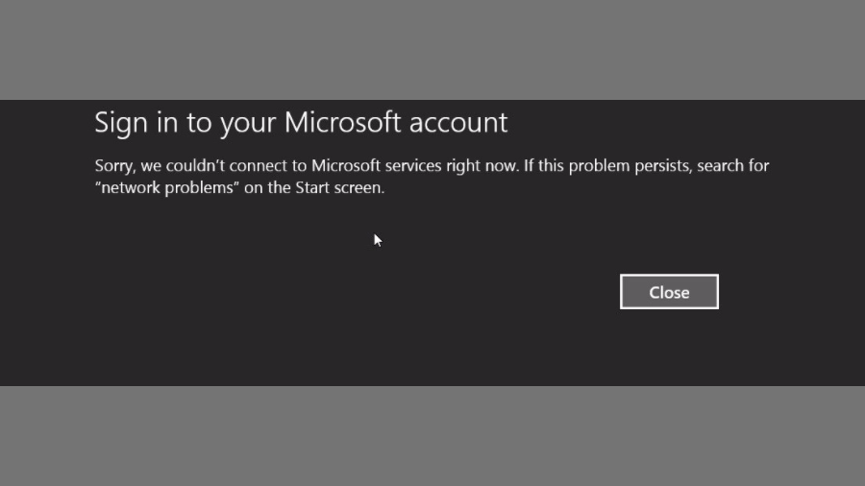Click the word "your" in the heading

(249, 123)
